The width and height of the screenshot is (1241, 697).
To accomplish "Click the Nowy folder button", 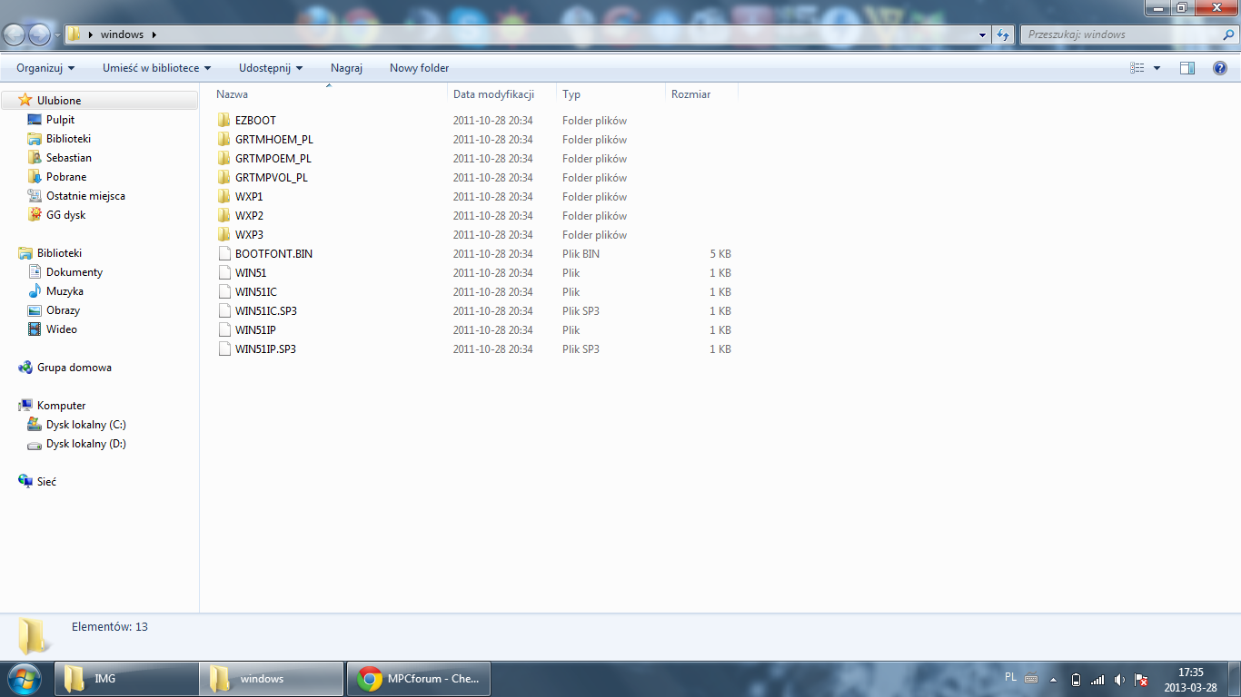I will pyautogui.click(x=419, y=68).
